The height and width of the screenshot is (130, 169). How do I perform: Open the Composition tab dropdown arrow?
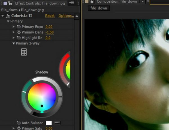click(x=143, y=1)
